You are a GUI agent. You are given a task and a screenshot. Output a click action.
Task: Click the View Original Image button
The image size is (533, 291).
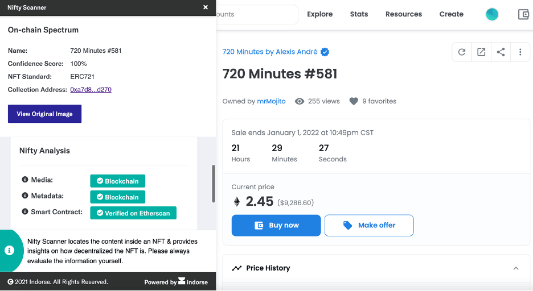pos(44,114)
